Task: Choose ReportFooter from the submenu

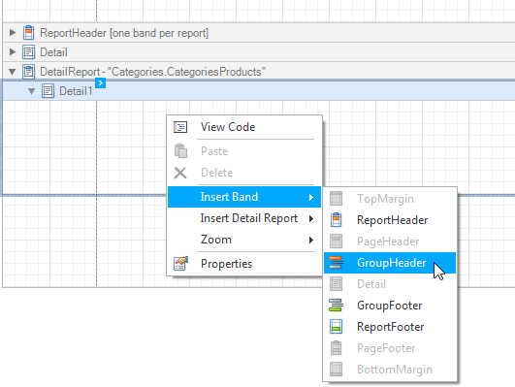Action: [x=390, y=327]
